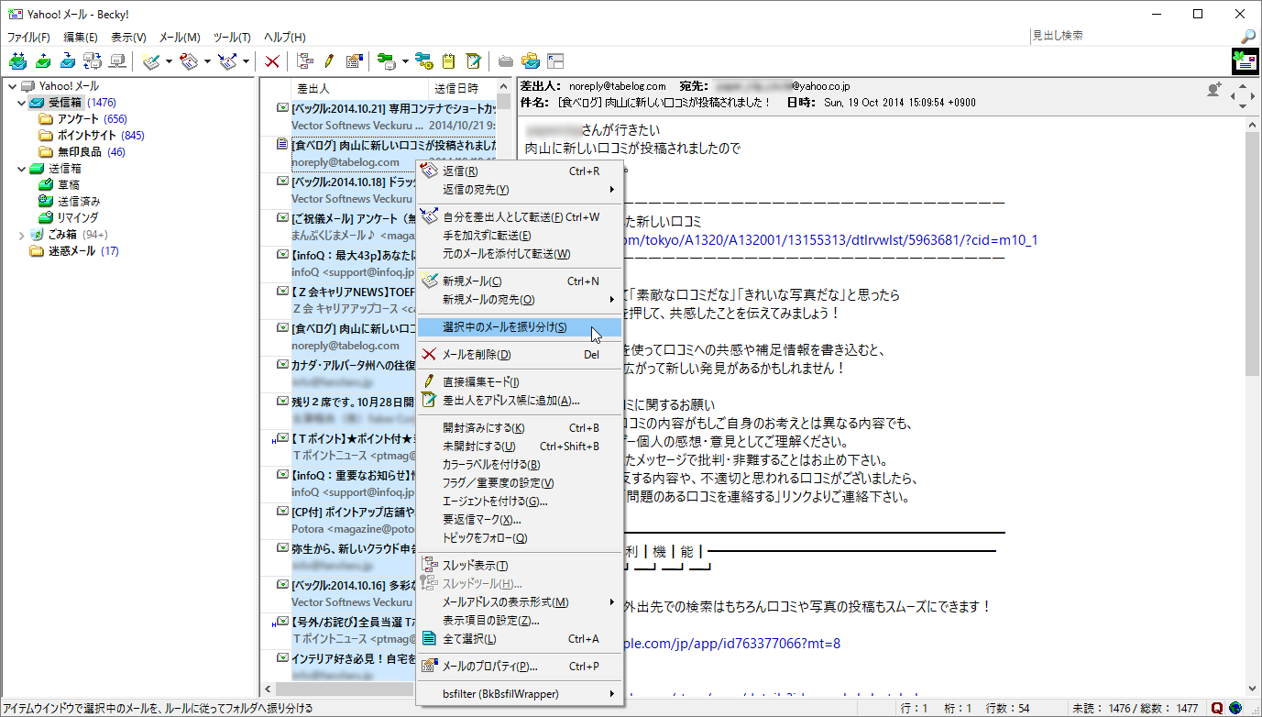Open dropdown arrow next to reply icon
The height and width of the screenshot is (717, 1262).
208,61
